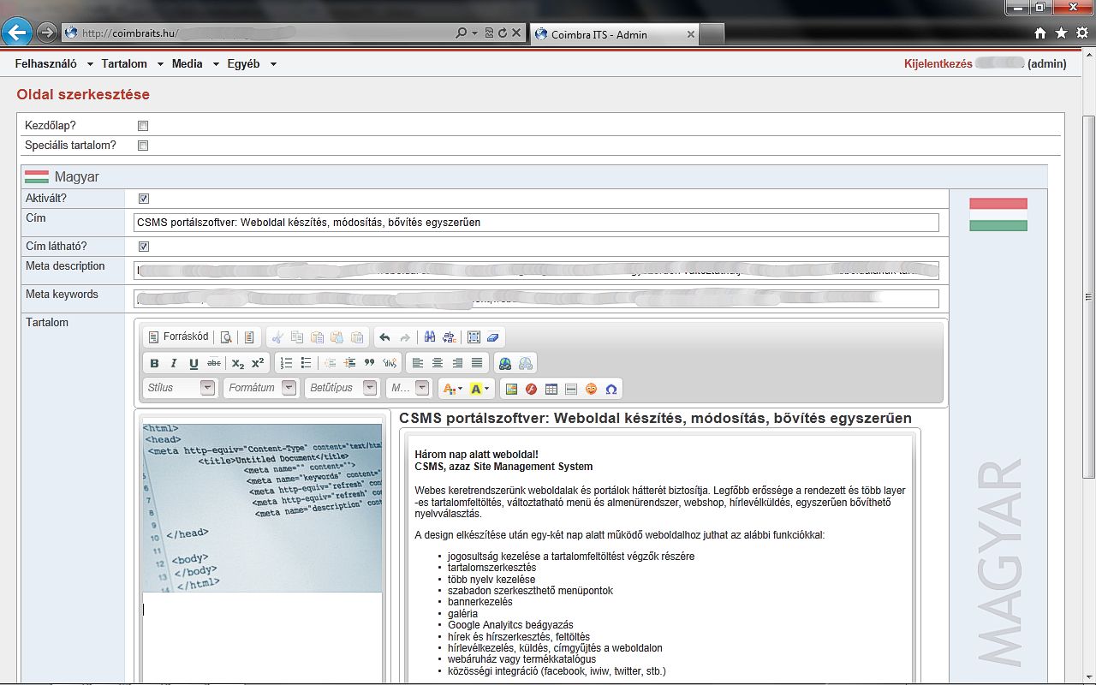
Task: Open the Templates icon in editor toolbar
Action: click(x=249, y=337)
